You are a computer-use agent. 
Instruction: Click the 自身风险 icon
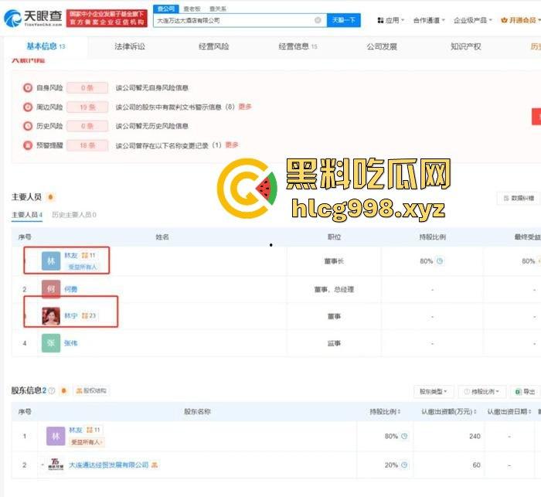pyautogui.click(x=28, y=87)
